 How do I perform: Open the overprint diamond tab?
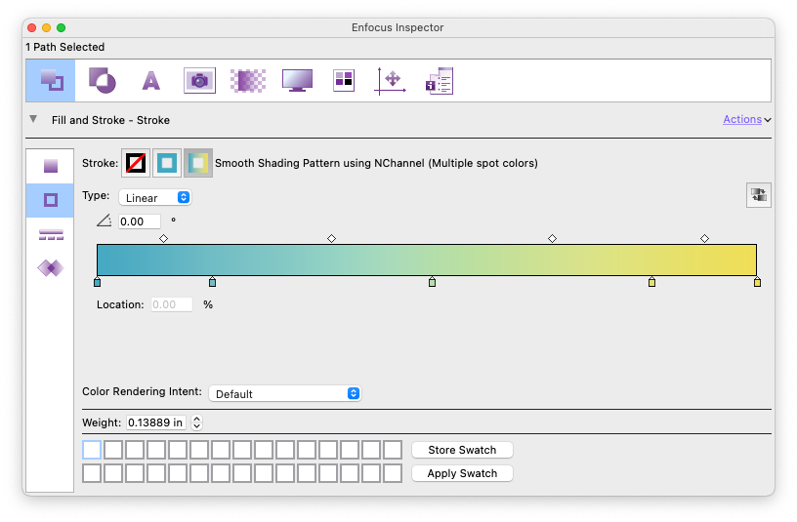(x=51, y=267)
